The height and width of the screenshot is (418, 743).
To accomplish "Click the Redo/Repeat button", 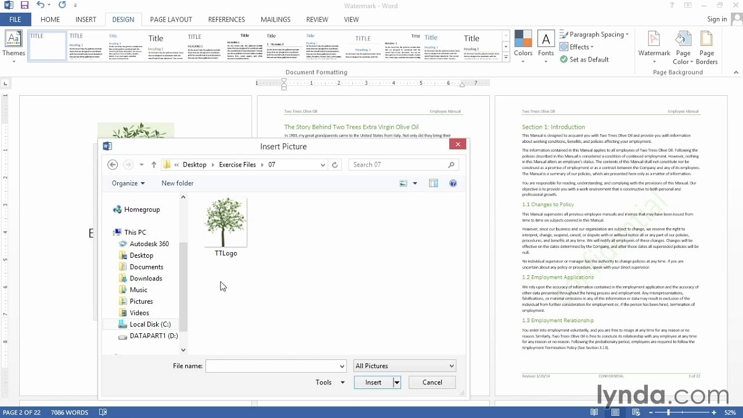I will (62, 5).
